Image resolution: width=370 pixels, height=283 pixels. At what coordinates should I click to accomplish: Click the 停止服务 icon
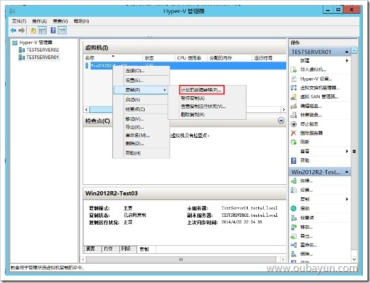(294, 124)
